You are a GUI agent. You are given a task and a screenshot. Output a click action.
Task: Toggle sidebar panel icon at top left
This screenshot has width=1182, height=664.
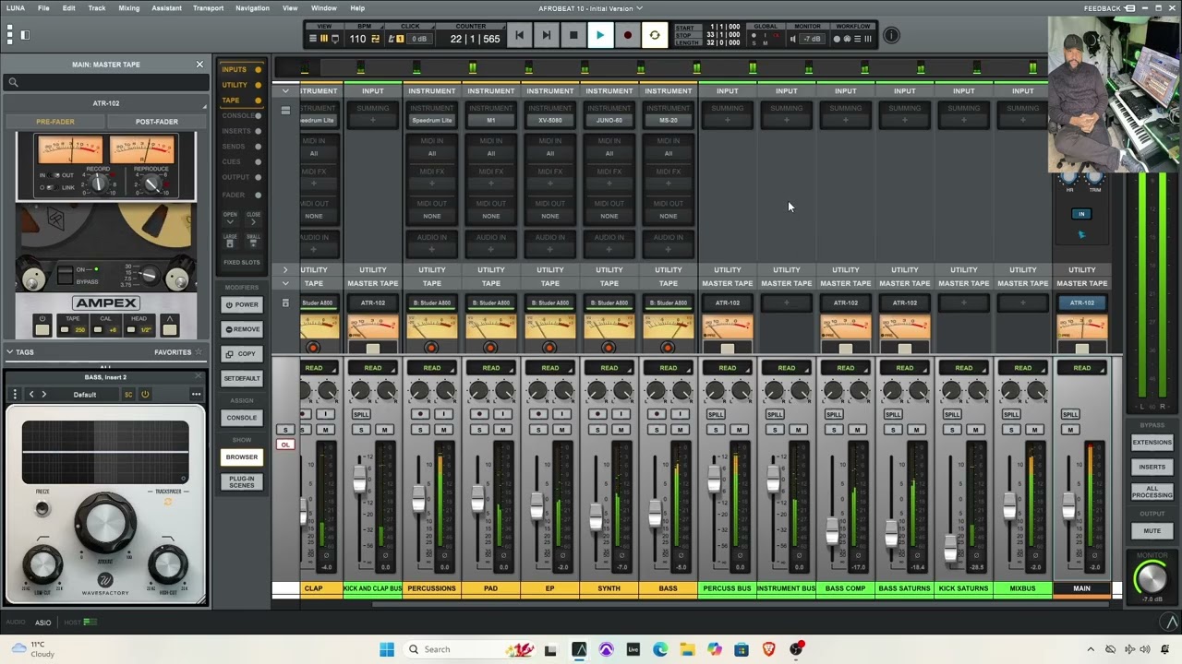point(25,35)
